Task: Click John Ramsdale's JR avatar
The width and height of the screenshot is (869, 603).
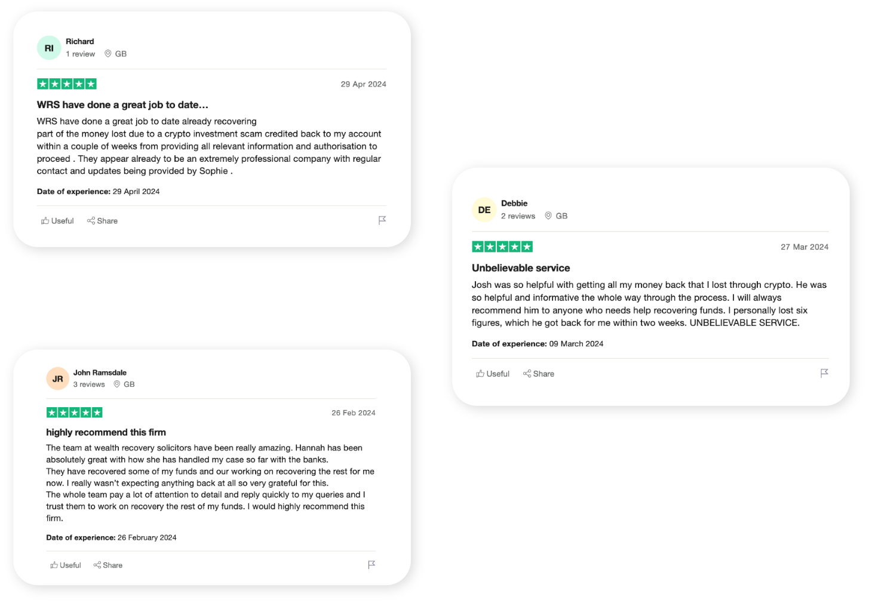Action: click(58, 379)
